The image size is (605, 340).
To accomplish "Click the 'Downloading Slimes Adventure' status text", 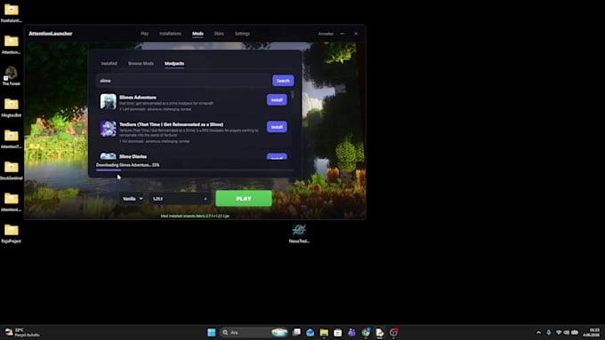I will click(x=127, y=165).
